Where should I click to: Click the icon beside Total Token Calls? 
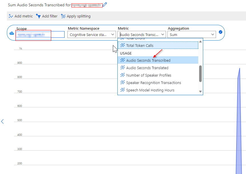[x=123, y=45]
